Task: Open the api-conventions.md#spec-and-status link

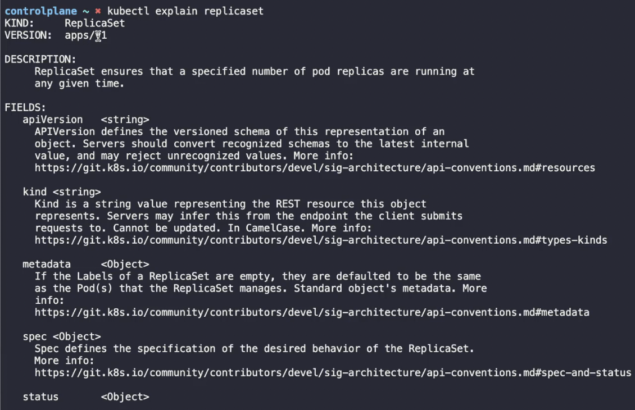Action: (x=333, y=373)
